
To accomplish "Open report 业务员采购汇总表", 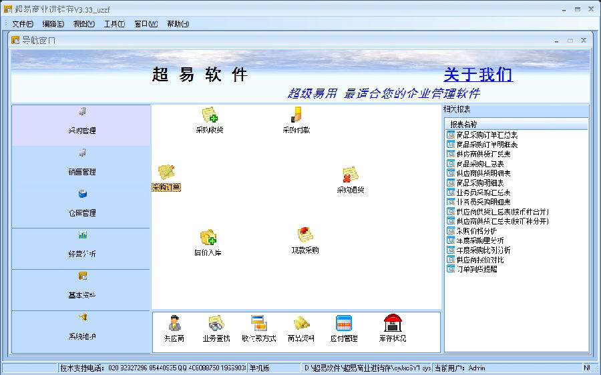I will [x=479, y=192].
